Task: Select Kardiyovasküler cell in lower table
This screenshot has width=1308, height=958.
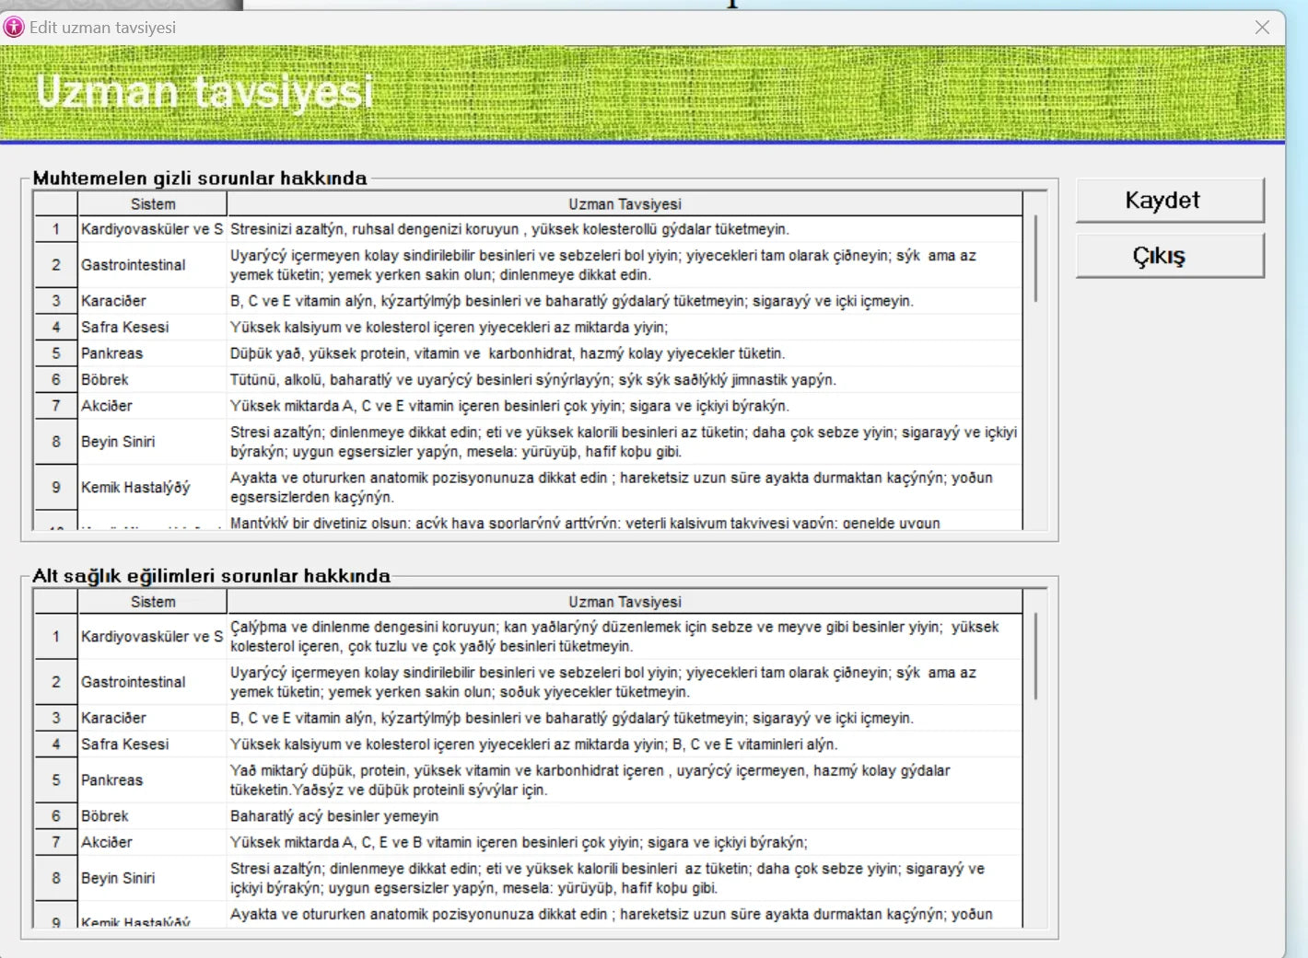Action: 152,637
